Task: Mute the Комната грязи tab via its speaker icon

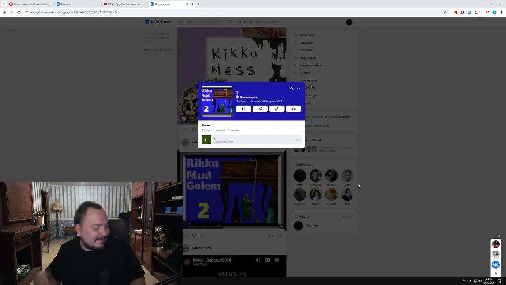Action: (x=187, y=4)
